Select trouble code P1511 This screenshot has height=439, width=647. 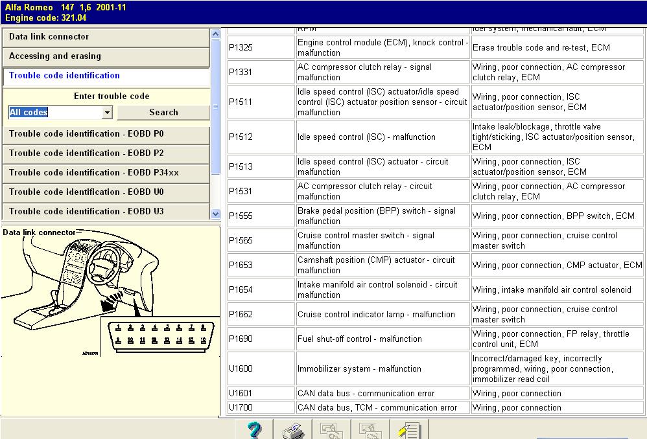tap(261, 102)
